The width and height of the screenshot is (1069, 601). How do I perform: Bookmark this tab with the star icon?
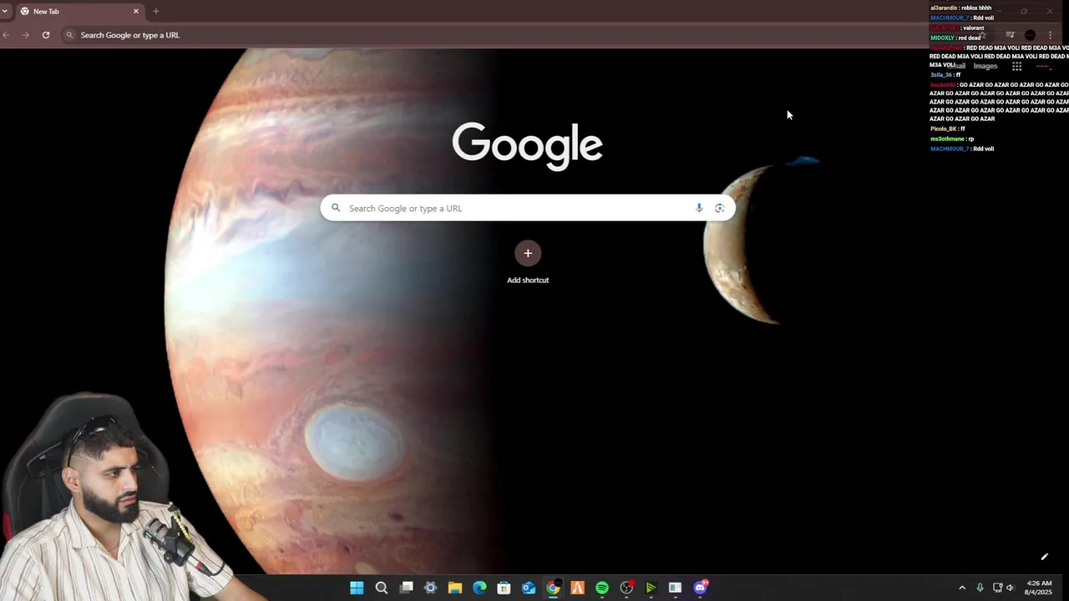(x=983, y=35)
